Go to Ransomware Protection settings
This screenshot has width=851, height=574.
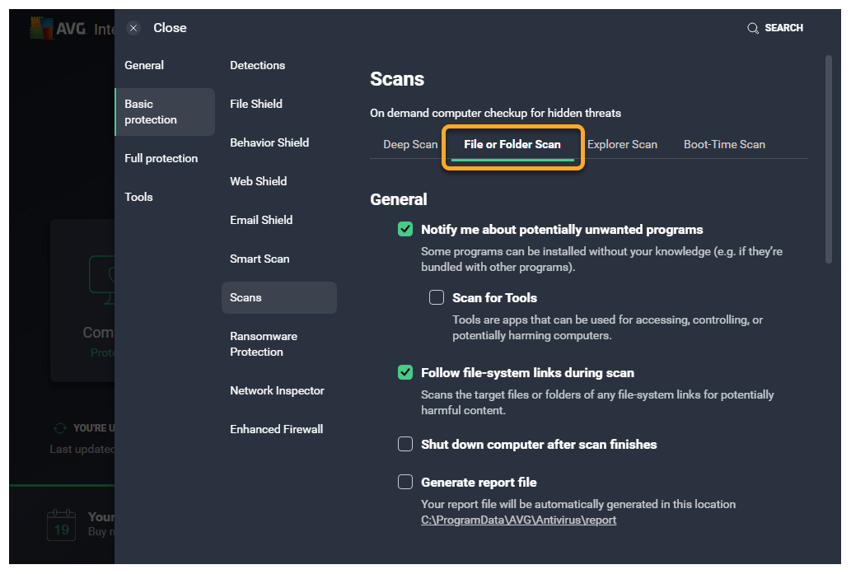[264, 344]
